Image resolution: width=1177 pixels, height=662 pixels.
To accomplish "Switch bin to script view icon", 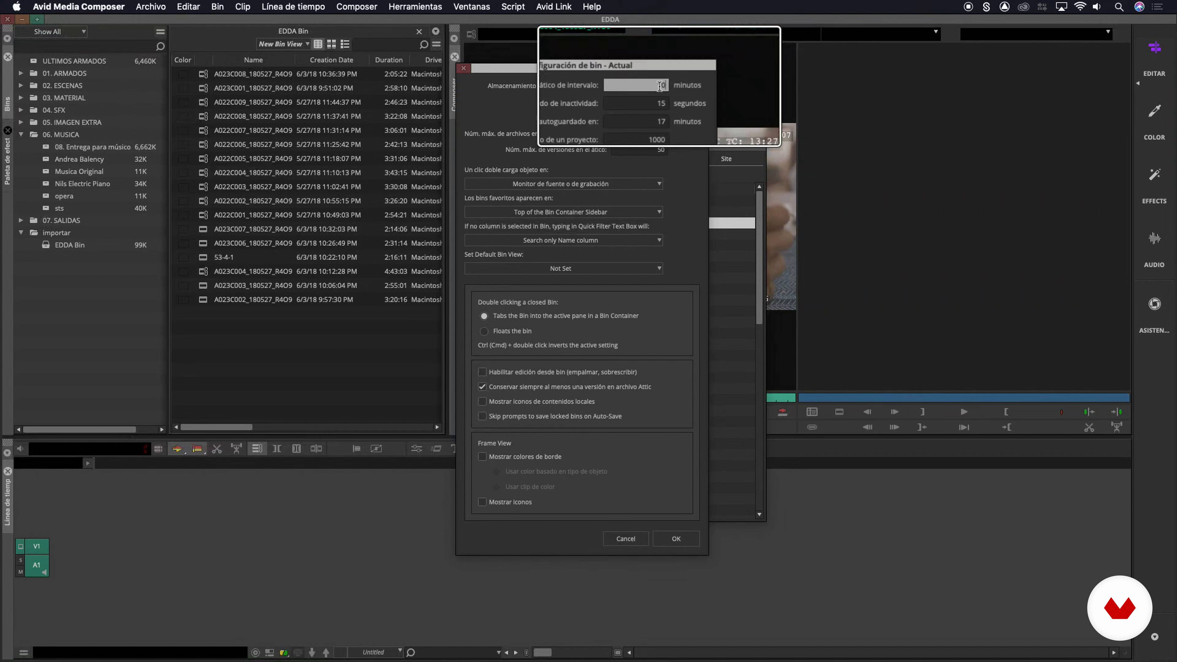I will click(x=345, y=44).
